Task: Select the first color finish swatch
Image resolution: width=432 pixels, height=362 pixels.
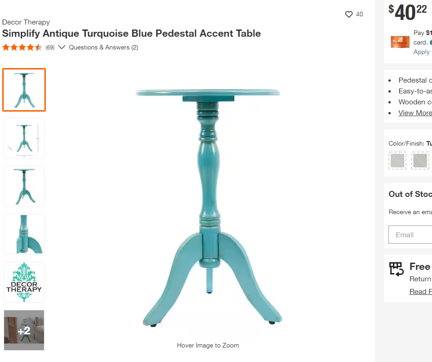Action: click(398, 161)
